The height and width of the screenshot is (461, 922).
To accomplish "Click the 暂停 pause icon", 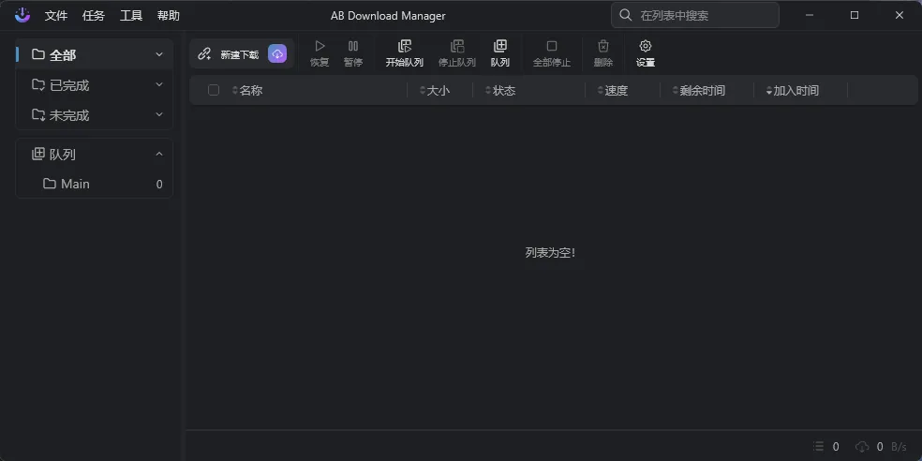I will (353, 46).
